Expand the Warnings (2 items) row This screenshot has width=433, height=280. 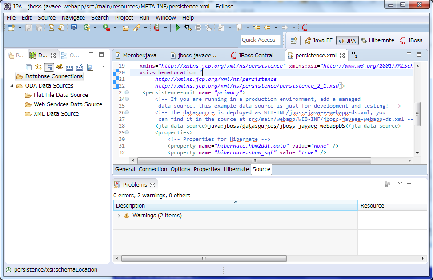[x=119, y=216]
